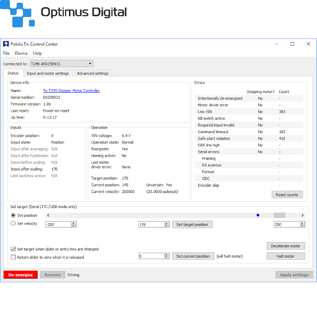Click the Apply settings button
This screenshot has height=317, width=317.
294,275
